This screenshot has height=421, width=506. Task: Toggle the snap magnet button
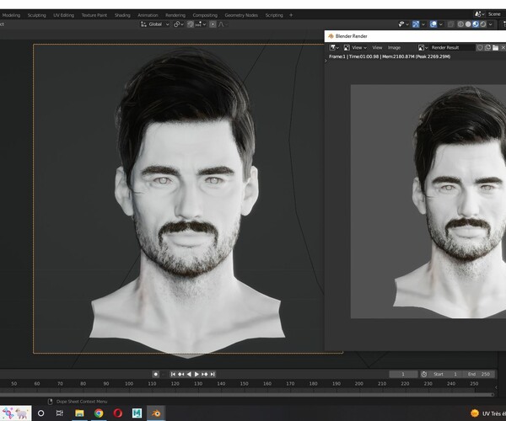tap(191, 24)
